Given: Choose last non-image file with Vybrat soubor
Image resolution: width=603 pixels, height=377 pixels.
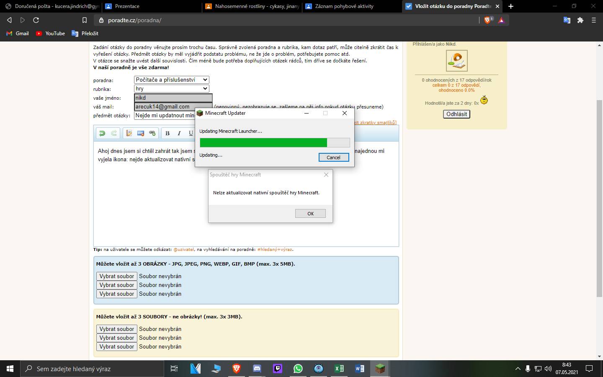Looking at the screenshot, I should tap(117, 346).
